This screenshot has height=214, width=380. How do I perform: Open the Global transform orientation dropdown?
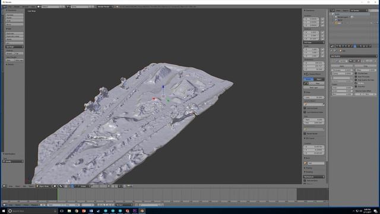point(84,186)
